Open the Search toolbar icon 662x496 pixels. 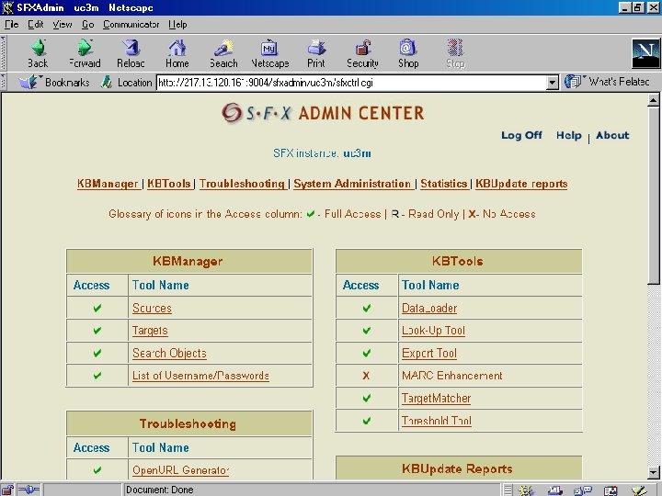click(223, 48)
